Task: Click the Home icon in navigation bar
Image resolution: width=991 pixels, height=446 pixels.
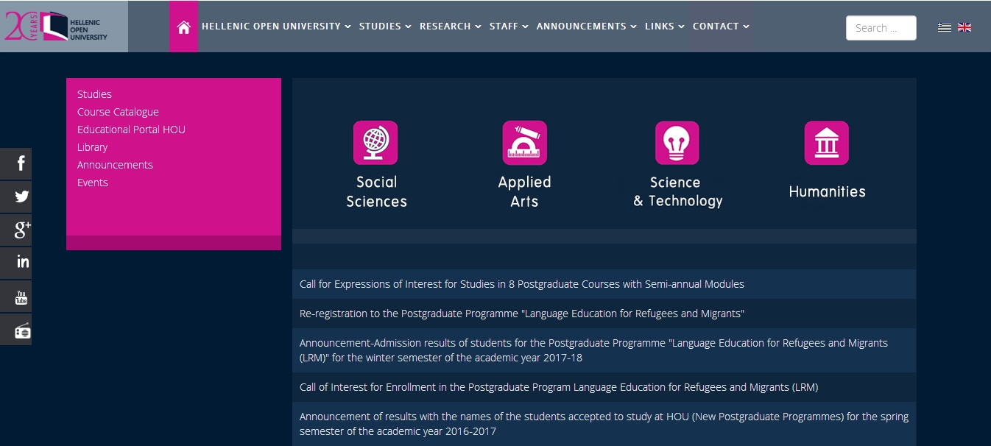Action: pos(183,26)
